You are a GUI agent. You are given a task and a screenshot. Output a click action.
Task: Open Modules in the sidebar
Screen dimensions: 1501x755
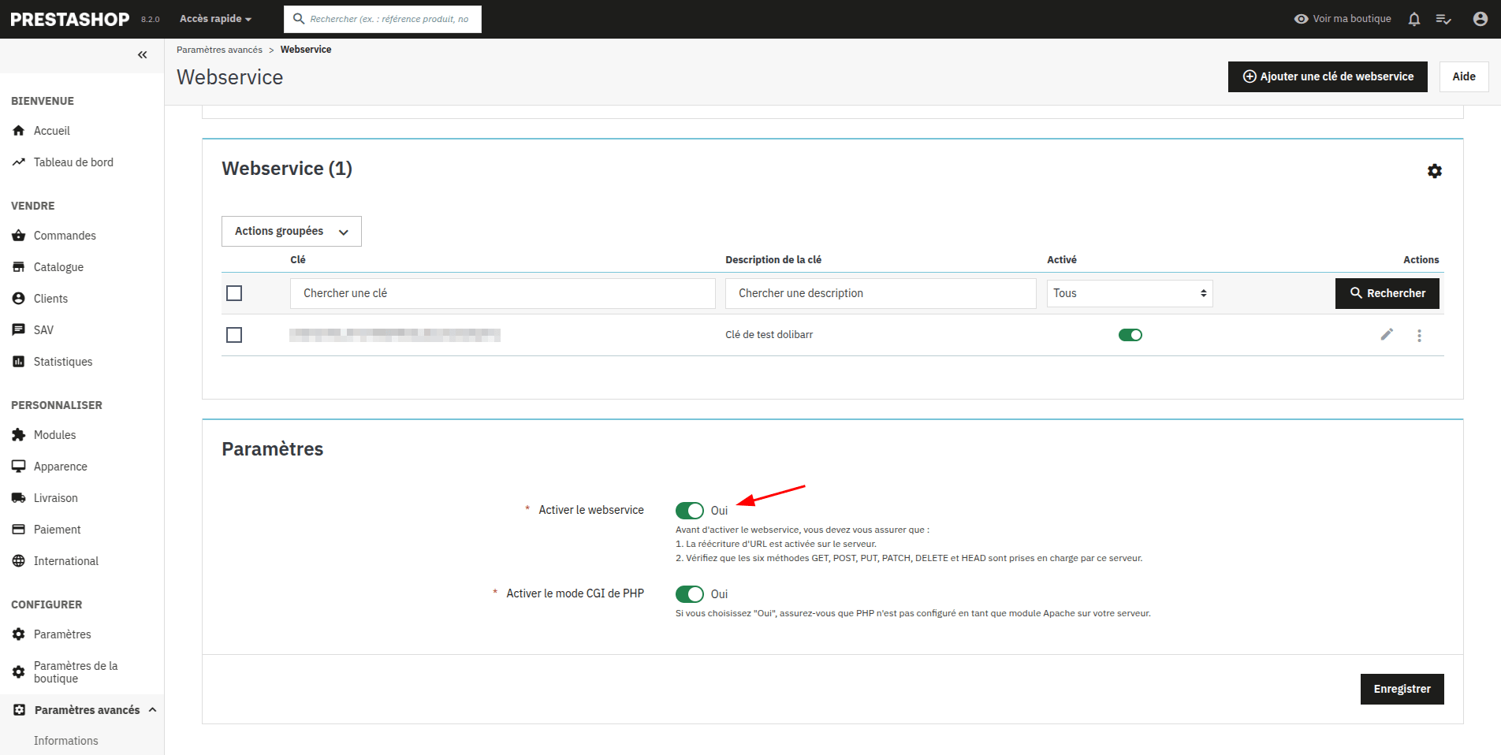(54, 435)
